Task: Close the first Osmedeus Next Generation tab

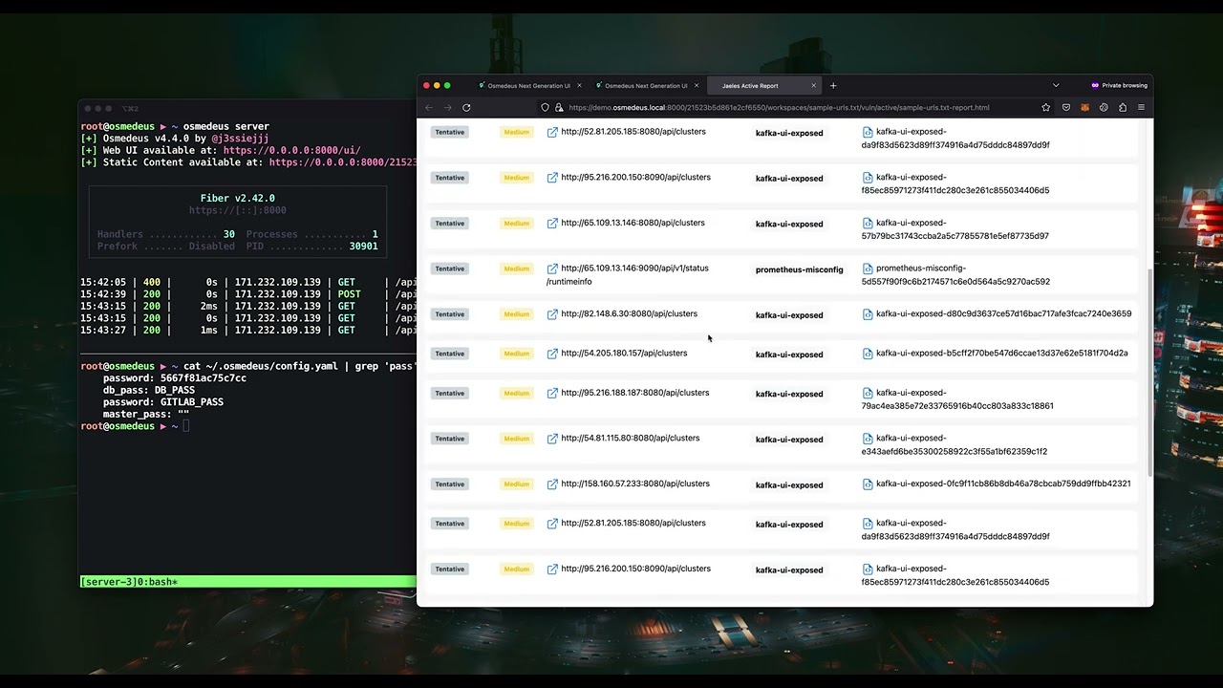Action: 579,86
